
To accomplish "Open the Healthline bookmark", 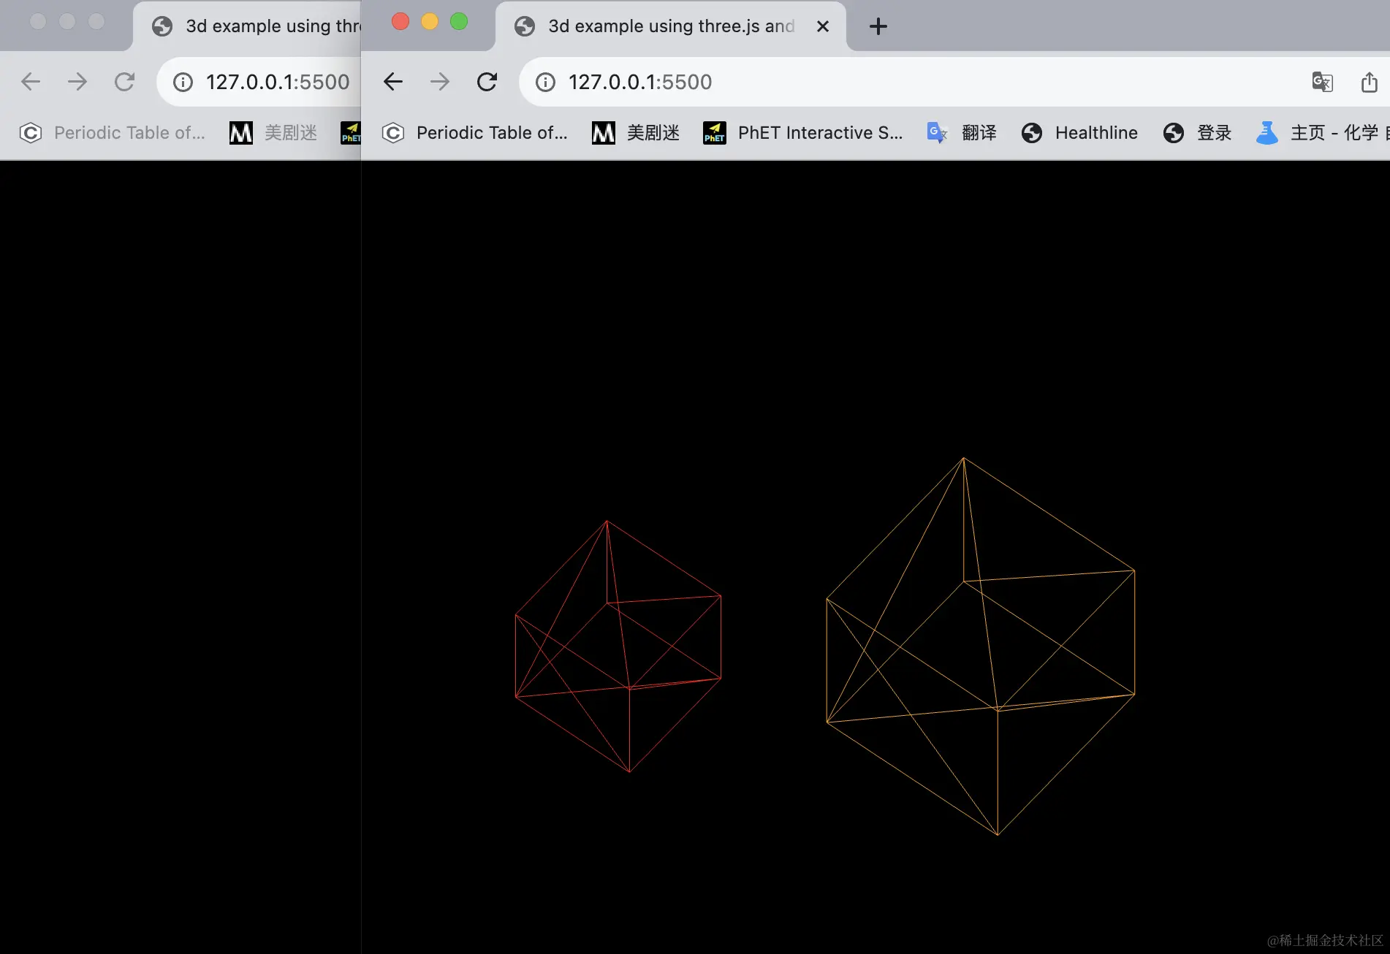I will [1079, 133].
